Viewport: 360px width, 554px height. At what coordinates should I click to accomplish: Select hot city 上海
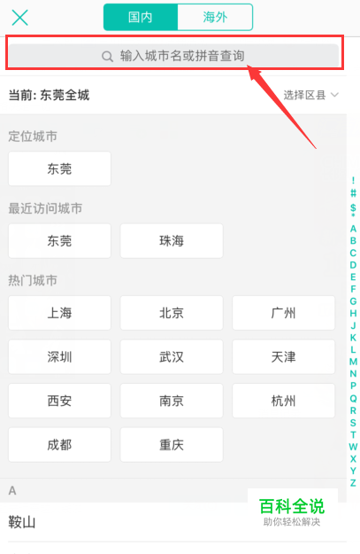click(59, 313)
